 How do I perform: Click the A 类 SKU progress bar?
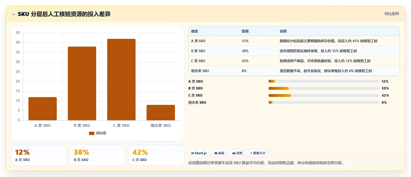tap(324, 82)
